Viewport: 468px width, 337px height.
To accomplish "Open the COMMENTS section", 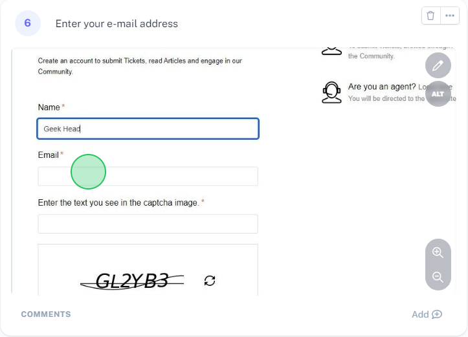I will pos(46,314).
